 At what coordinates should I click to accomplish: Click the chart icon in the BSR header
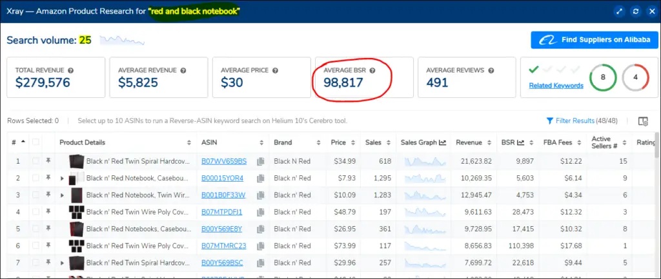pos(521,142)
